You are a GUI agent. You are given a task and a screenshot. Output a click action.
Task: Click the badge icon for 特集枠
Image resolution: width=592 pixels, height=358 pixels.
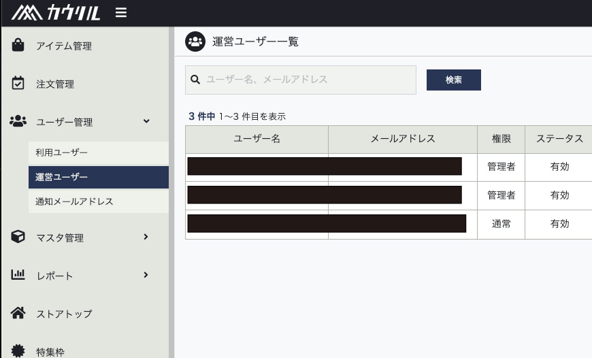point(18,351)
